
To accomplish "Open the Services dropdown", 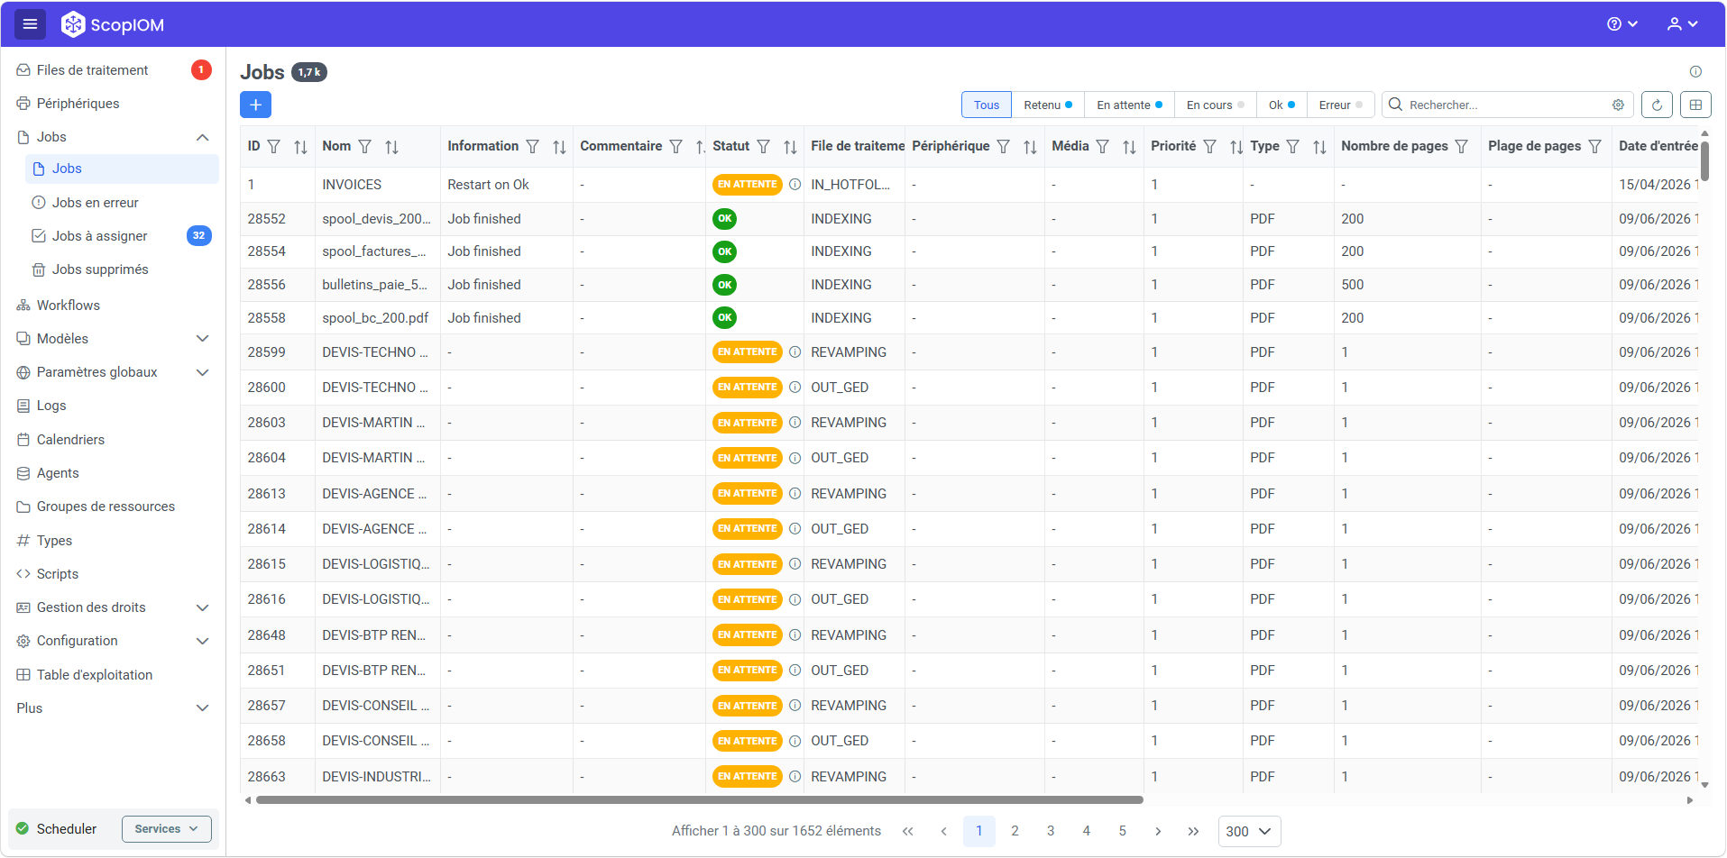I will 166,829.
